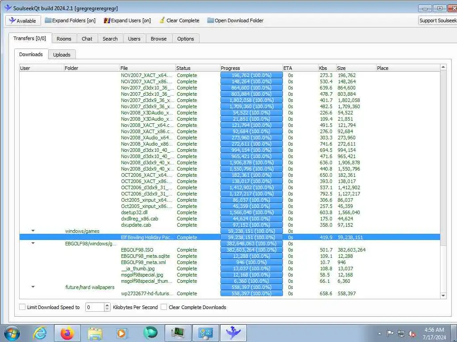
Task: Open Windows Explorer from taskbar
Action: tap(95, 334)
